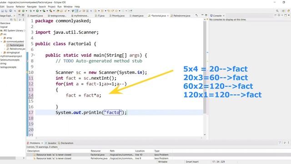The height and width of the screenshot is (164, 291).
Task: Click the Open Type folder icon
Action: click(x=58, y=11)
